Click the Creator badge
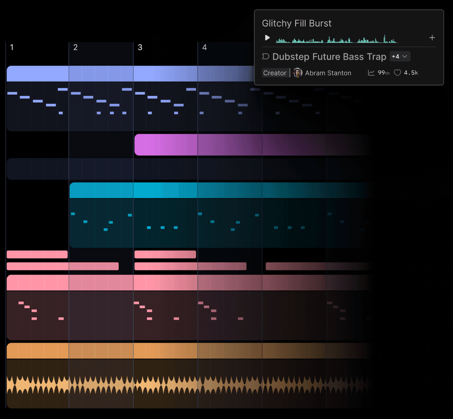 [x=275, y=73]
